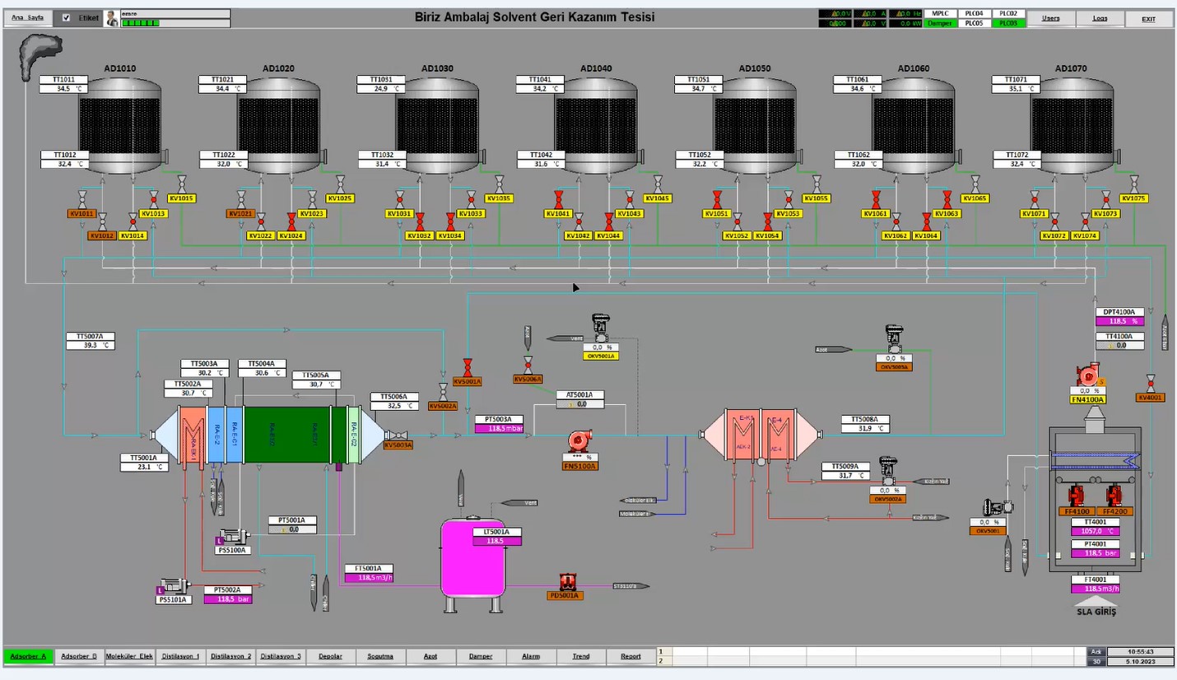The height and width of the screenshot is (680, 1177).
Task: Click valve symbol above KV1075
Action: tap(1134, 184)
